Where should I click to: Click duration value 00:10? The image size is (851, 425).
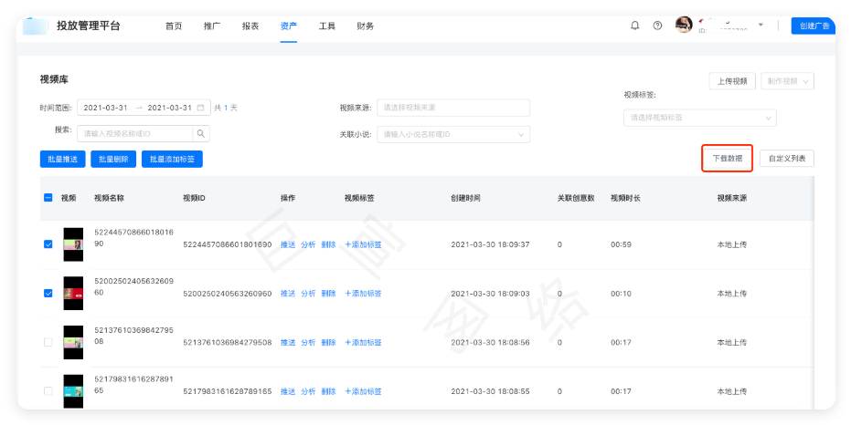click(x=621, y=294)
